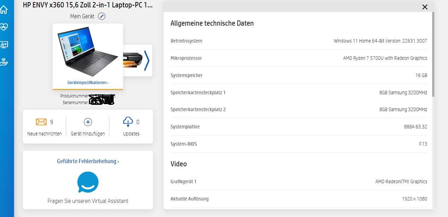Open Geführte Fehlerbehebung link

(x=88, y=161)
